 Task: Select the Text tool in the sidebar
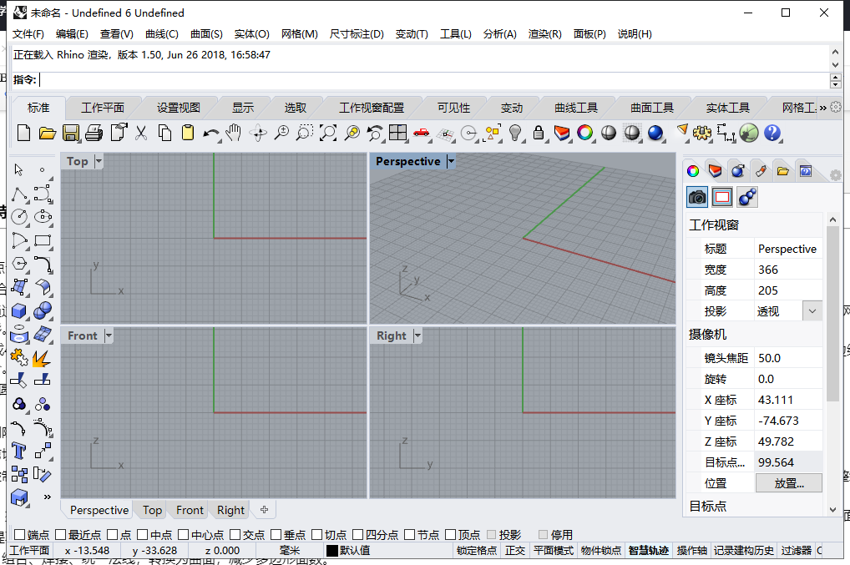19,451
